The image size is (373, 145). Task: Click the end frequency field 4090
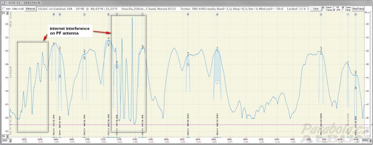click(367, 140)
